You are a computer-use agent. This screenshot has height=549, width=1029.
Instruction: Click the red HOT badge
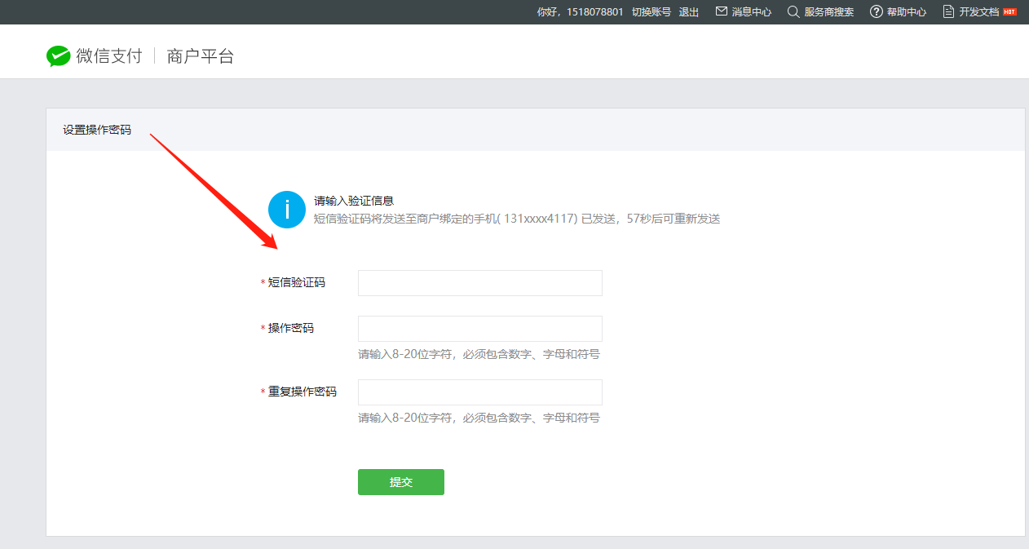[1009, 11]
